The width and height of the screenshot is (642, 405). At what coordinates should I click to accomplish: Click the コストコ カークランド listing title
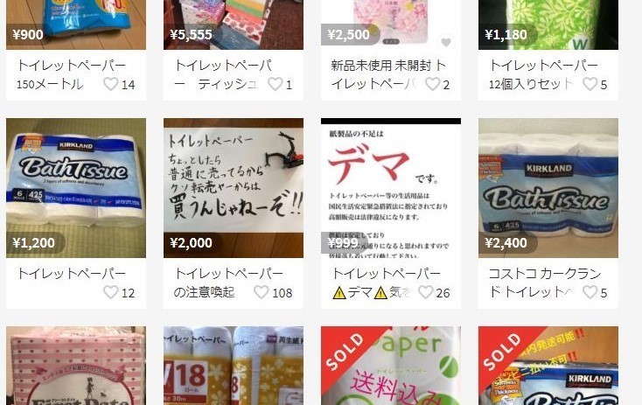545,283
